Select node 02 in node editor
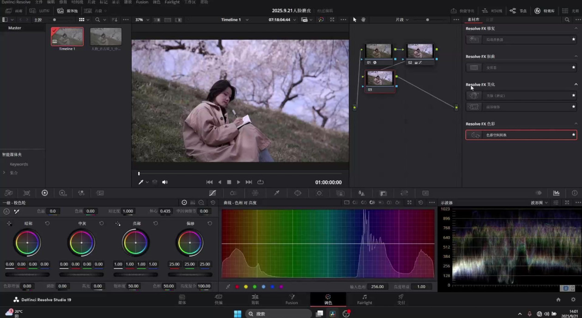 pos(420,54)
